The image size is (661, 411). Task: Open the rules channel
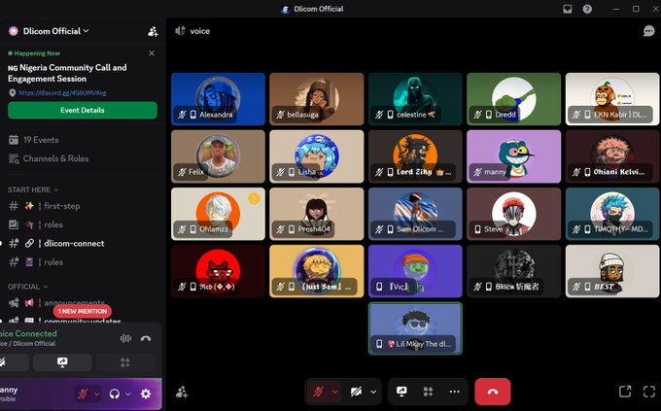(53, 261)
